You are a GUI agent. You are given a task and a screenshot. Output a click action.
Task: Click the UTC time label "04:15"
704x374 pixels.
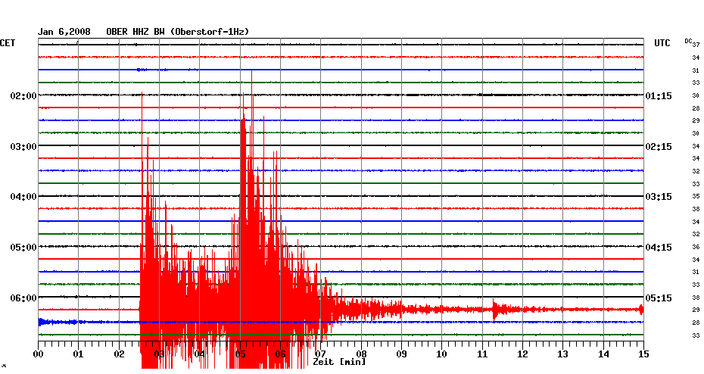[659, 248]
